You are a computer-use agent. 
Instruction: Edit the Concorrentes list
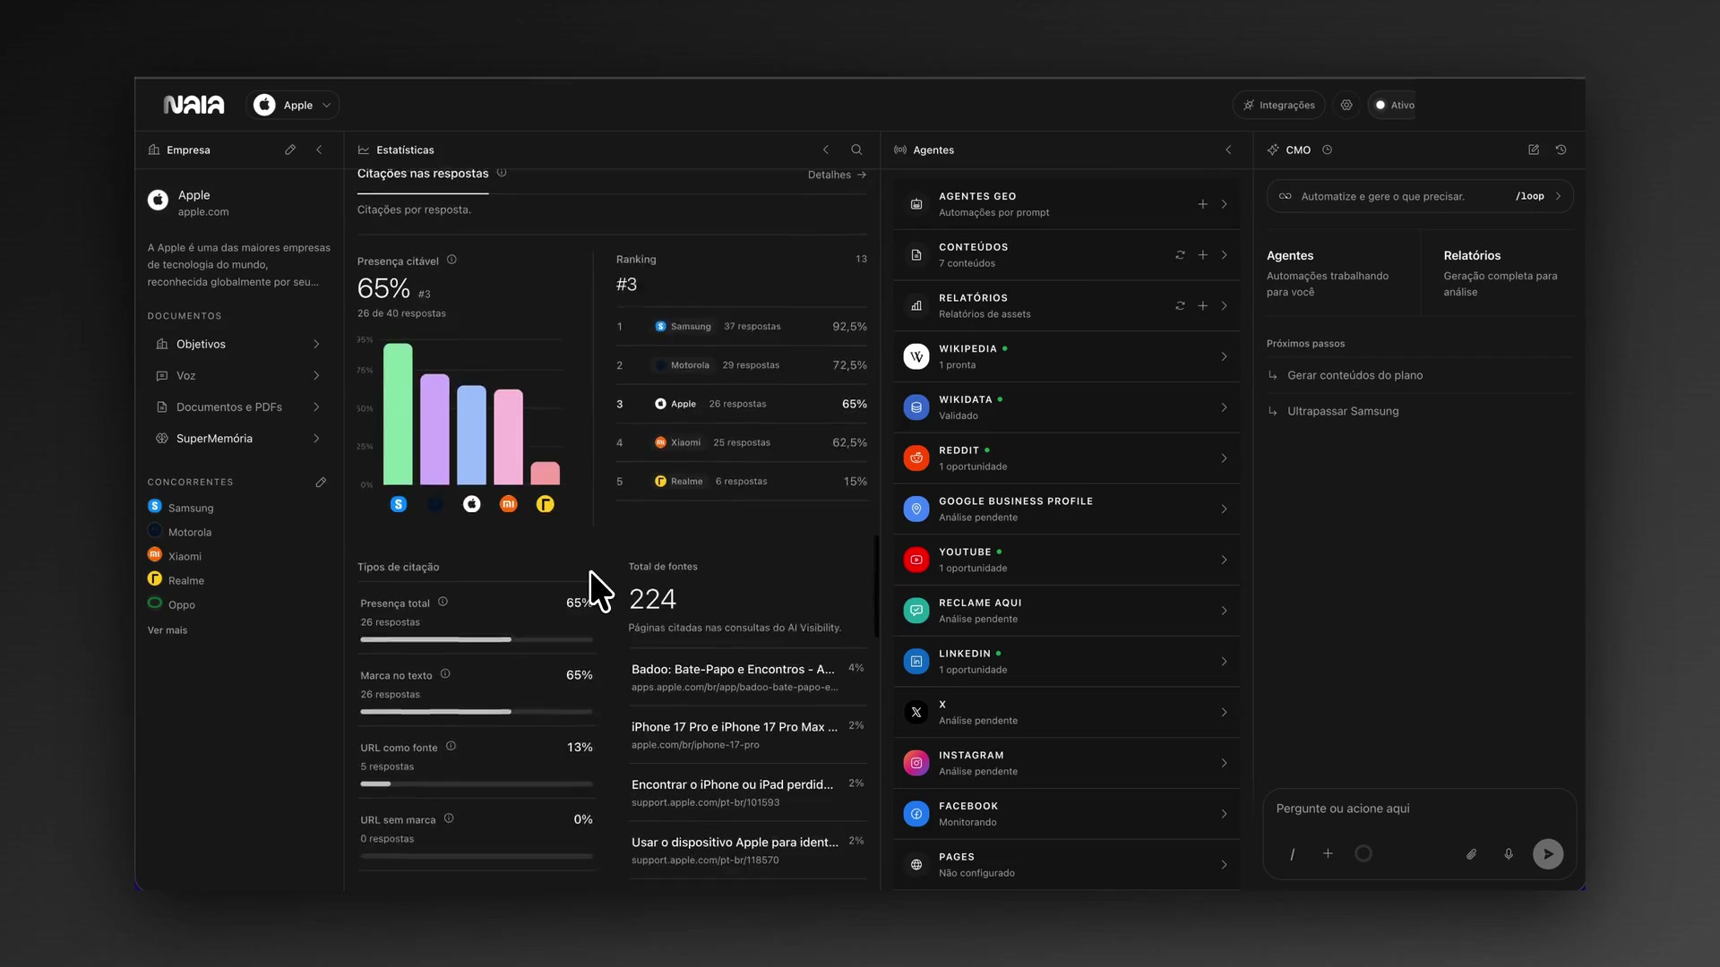tap(321, 482)
